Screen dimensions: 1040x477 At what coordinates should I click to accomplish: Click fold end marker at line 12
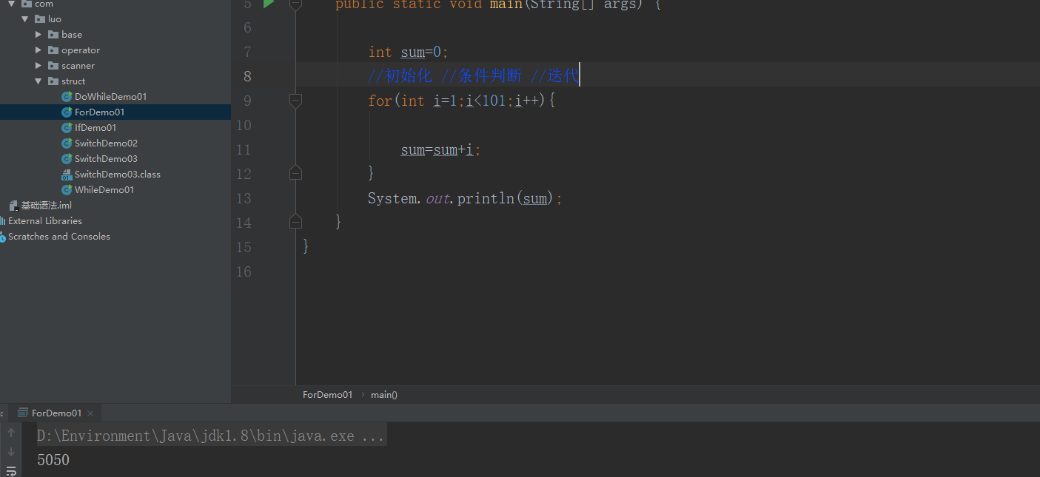pos(295,173)
